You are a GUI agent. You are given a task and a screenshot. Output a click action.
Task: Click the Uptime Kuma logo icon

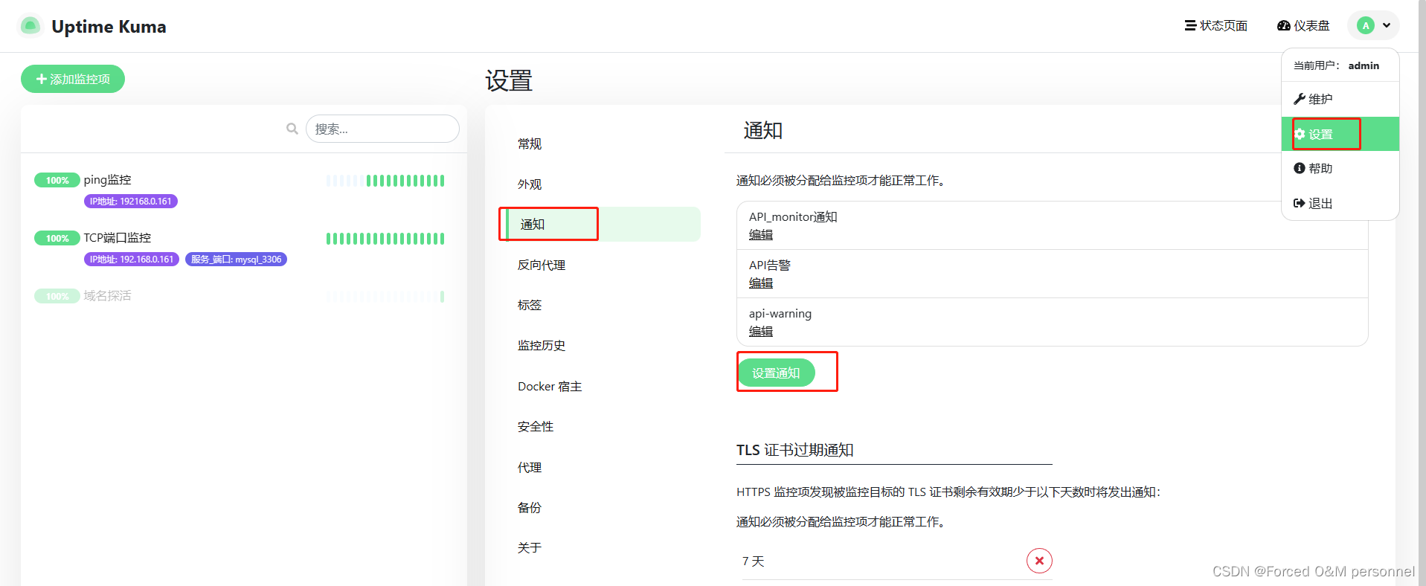click(x=30, y=26)
